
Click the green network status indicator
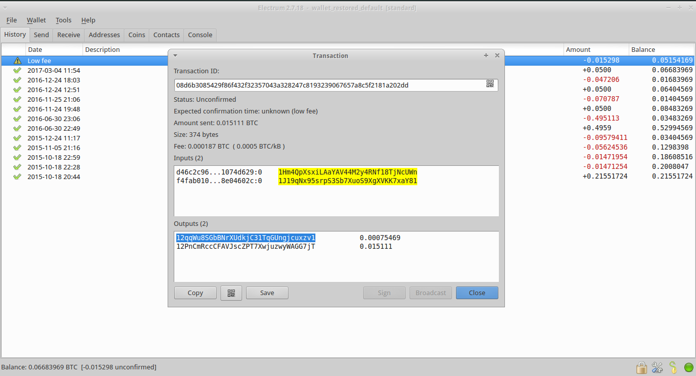pos(688,367)
